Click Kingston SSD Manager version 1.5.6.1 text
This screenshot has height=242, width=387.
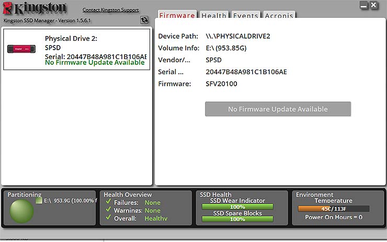tap(47, 20)
